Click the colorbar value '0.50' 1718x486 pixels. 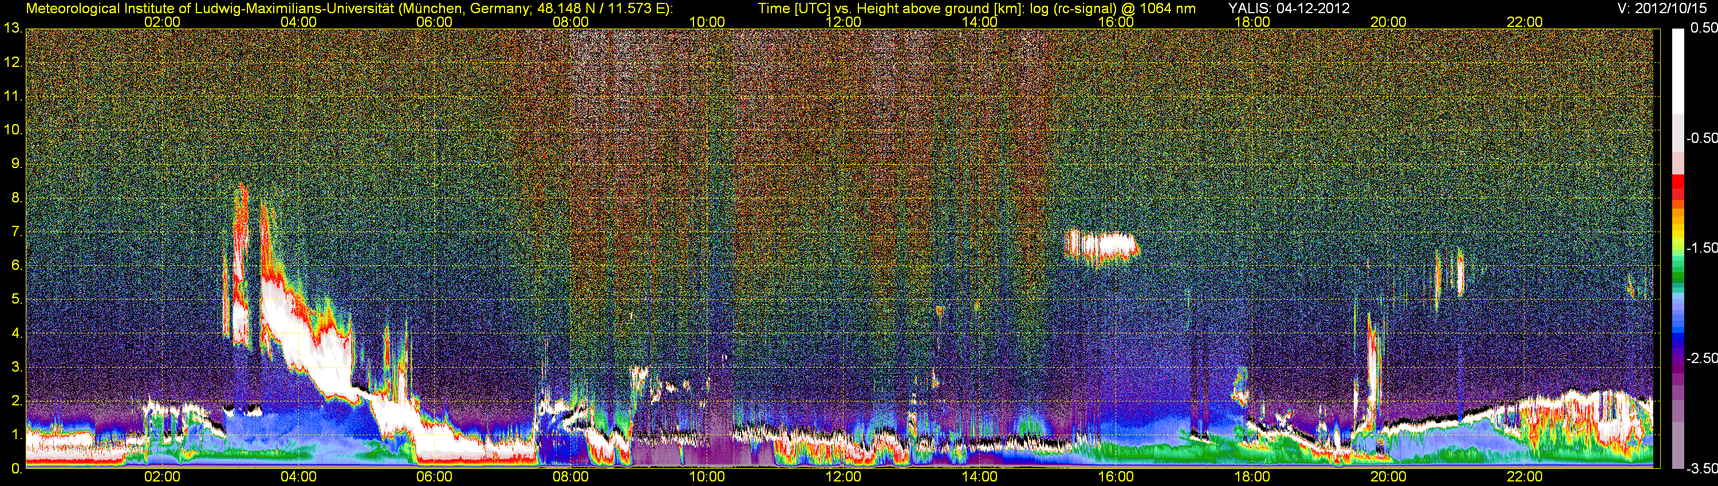click(x=1703, y=28)
